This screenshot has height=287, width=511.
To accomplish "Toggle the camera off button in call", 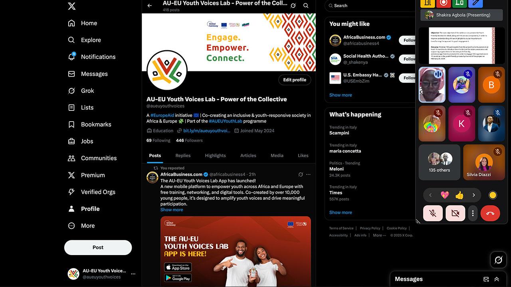I will (455, 213).
